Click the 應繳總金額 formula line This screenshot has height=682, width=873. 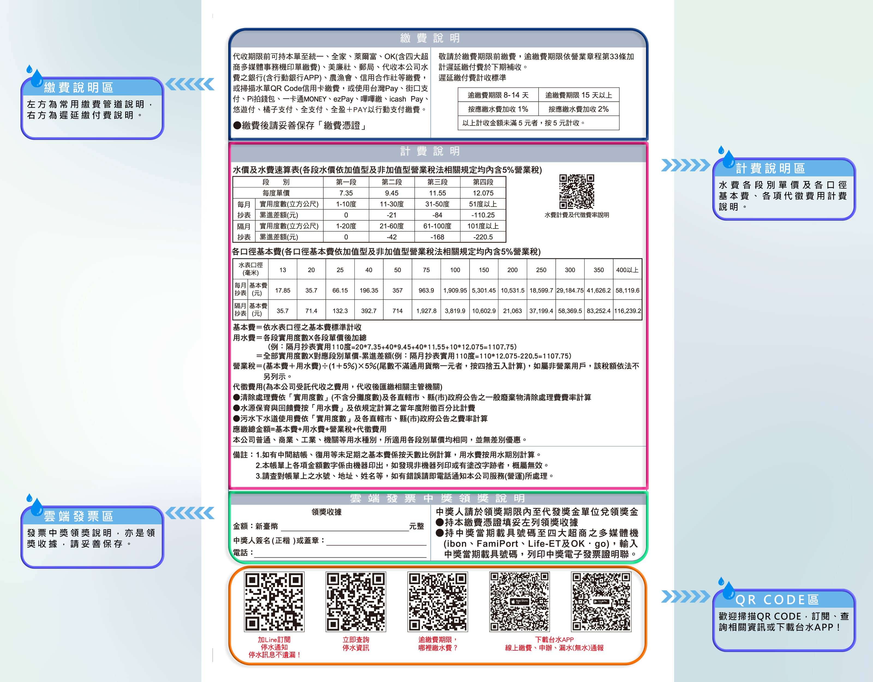pos(310,429)
